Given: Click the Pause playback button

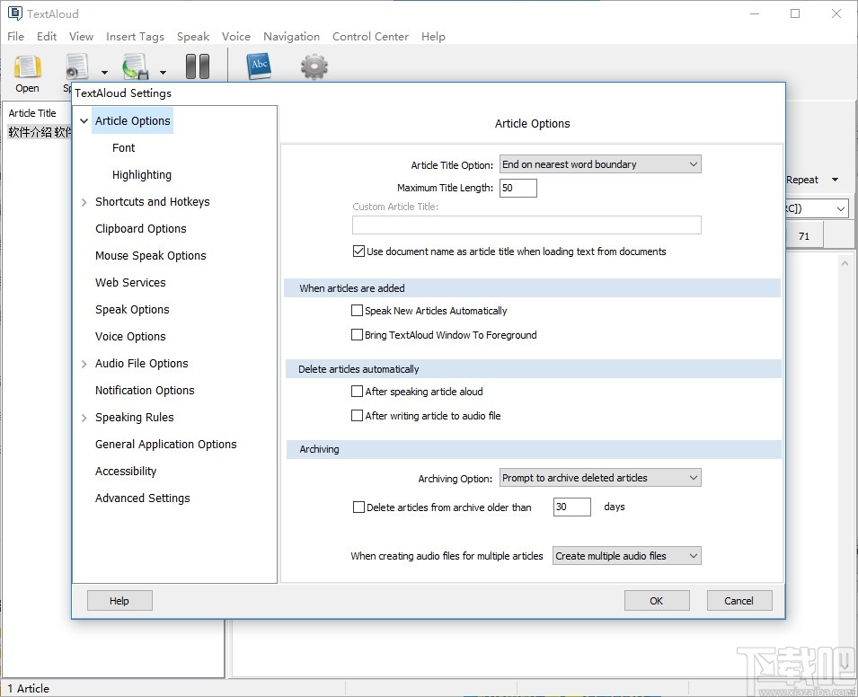Looking at the screenshot, I should click(198, 66).
